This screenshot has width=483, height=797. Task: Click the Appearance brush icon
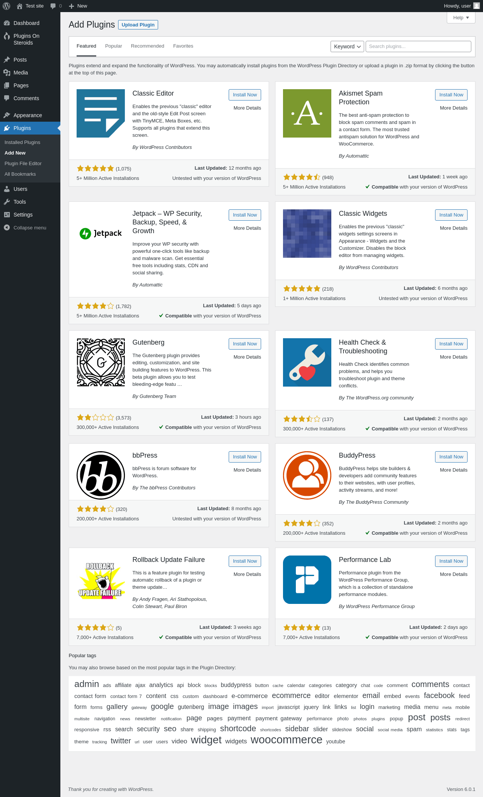tap(7, 115)
